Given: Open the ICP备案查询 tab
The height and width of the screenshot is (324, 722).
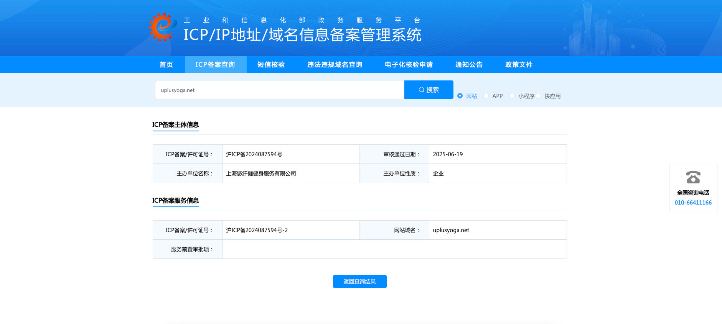Looking at the screenshot, I should 215,64.
